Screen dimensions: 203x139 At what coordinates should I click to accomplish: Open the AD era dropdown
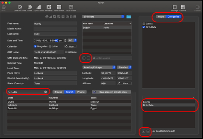[x=72, y=40]
